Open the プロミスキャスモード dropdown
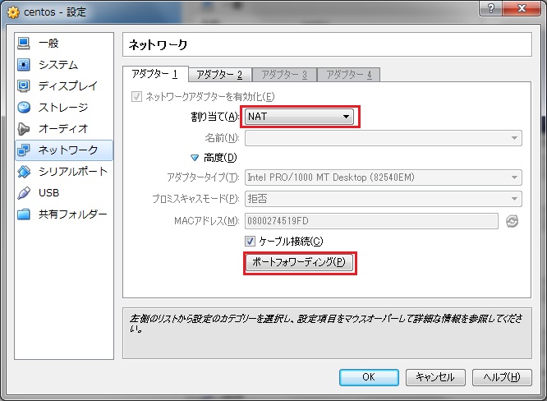The height and width of the screenshot is (401, 547). coord(384,199)
